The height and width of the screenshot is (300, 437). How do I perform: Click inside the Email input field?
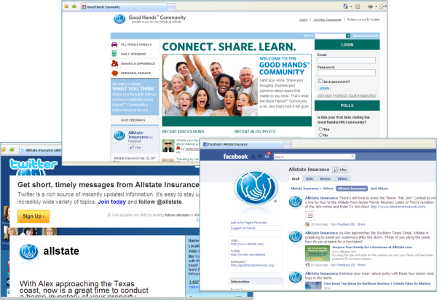click(347, 60)
